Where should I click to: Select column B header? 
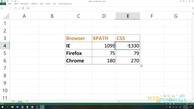[52, 16]
